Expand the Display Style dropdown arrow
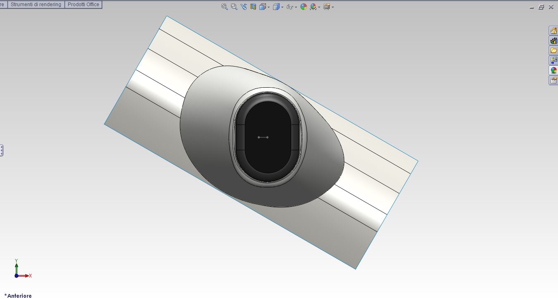This screenshot has width=558, height=299. click(283, 7)
